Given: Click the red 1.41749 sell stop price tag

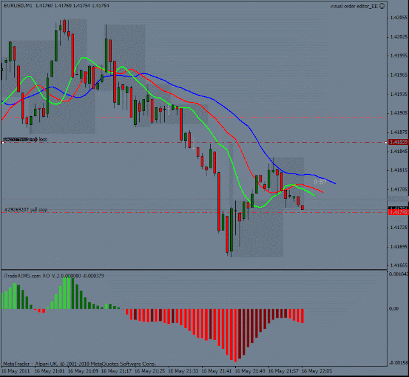Looking at the screenshot, I should (x=398, y=212).
